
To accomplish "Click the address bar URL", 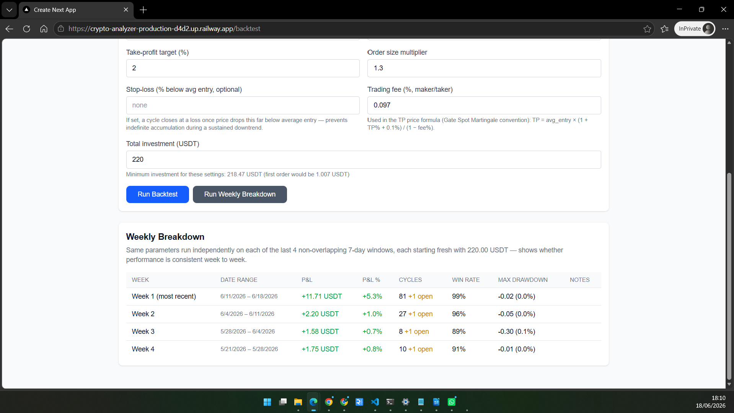I will click(164, 29).
